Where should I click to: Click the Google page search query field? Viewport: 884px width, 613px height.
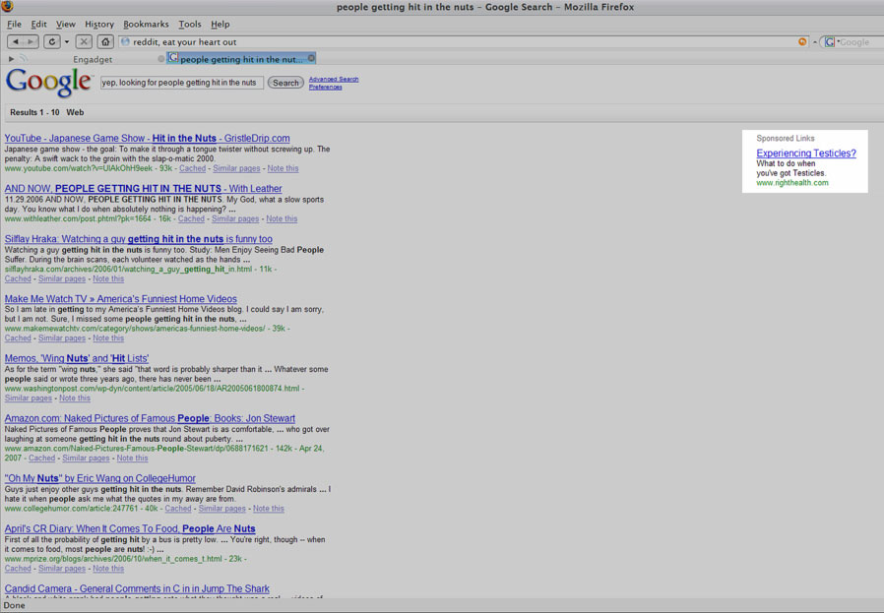[x=181, y=83]
